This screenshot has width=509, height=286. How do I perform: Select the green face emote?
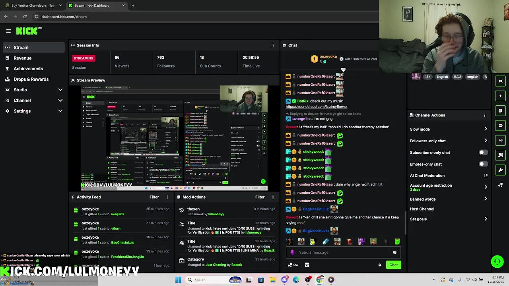pyautogui.click(x=397, y=242)
